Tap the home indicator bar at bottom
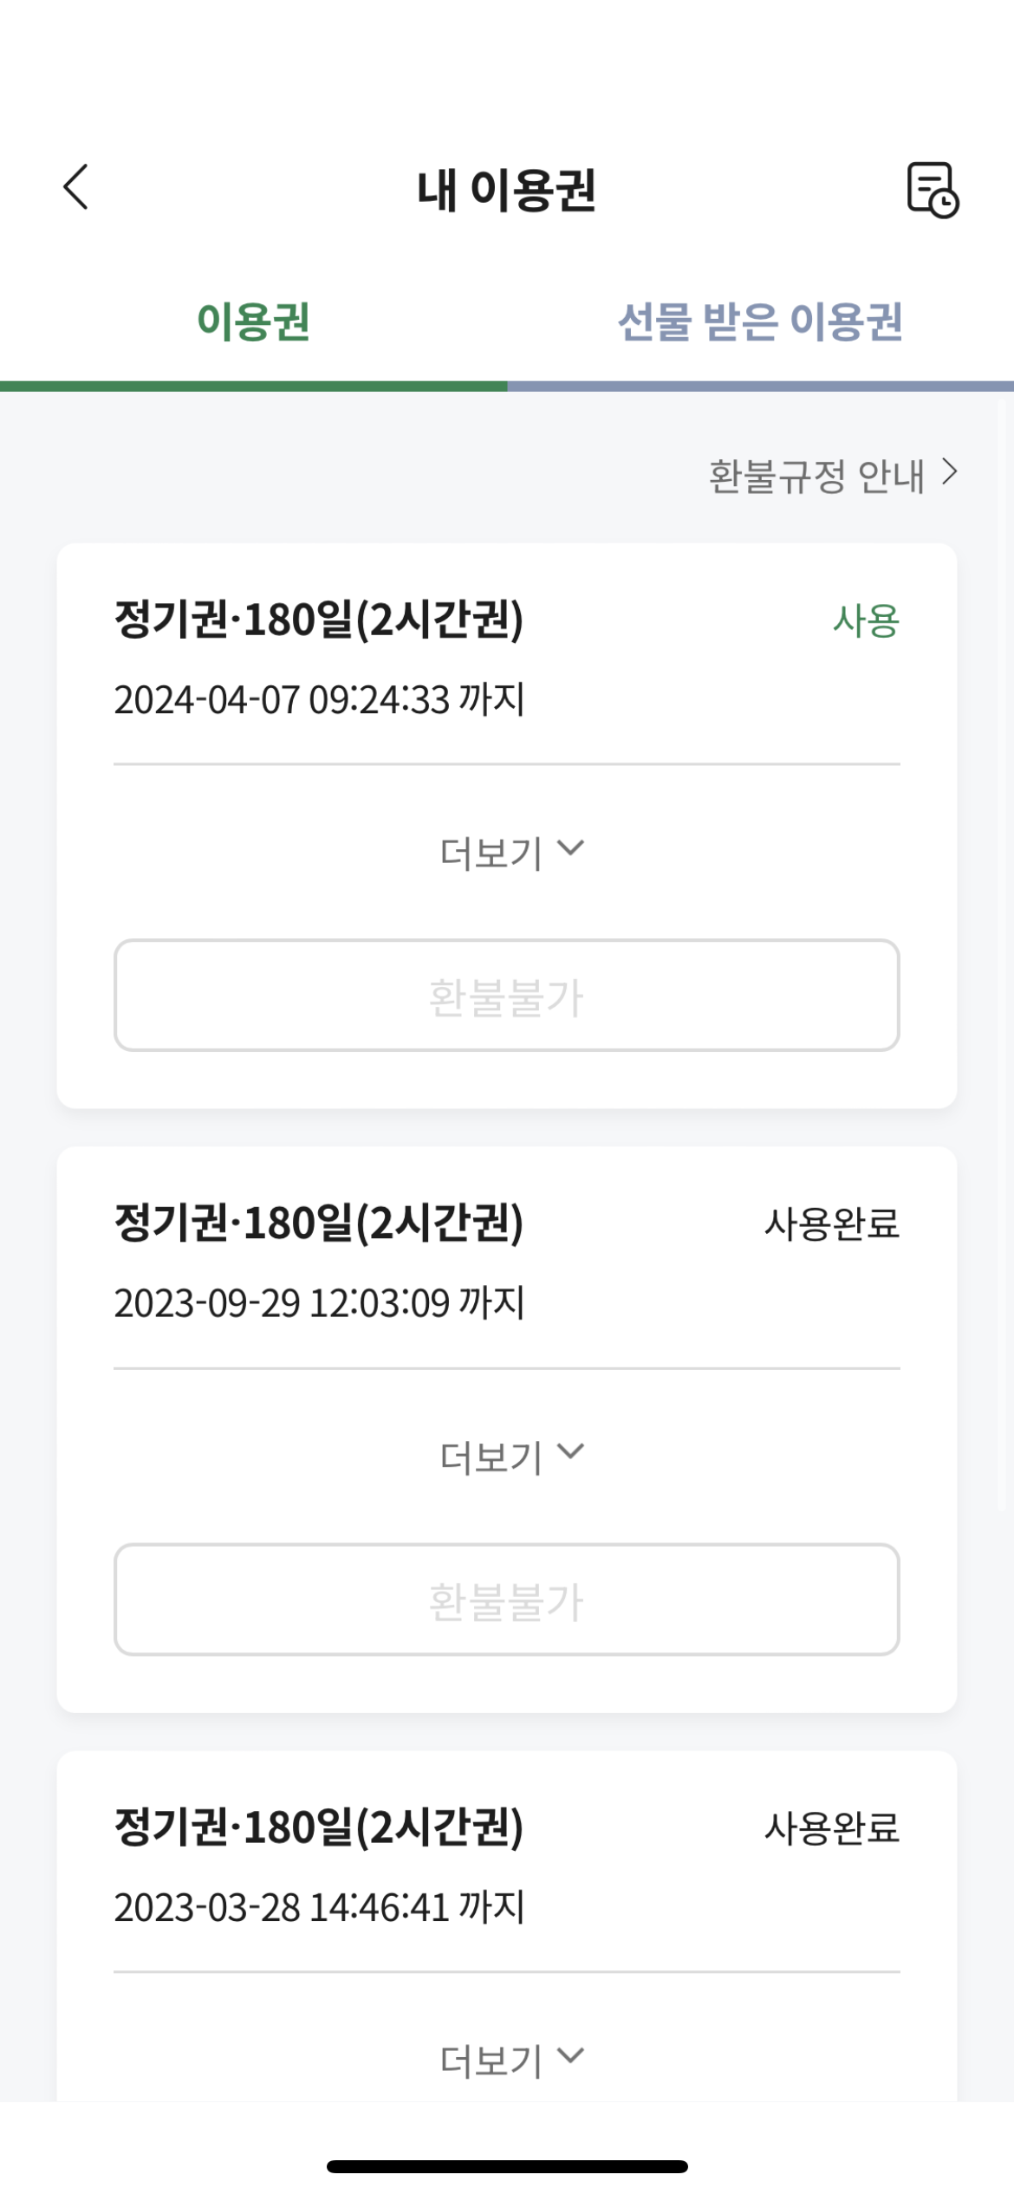Viewport: 1014px width, 2194px height. point(507,2166)
